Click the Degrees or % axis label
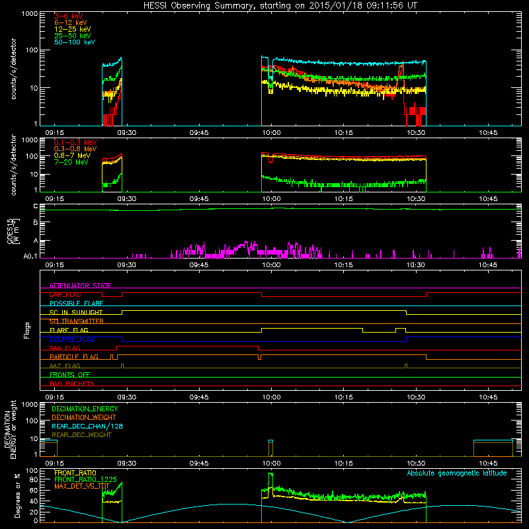The height and width of the screenshot is (529, 529). click(17, 495)
